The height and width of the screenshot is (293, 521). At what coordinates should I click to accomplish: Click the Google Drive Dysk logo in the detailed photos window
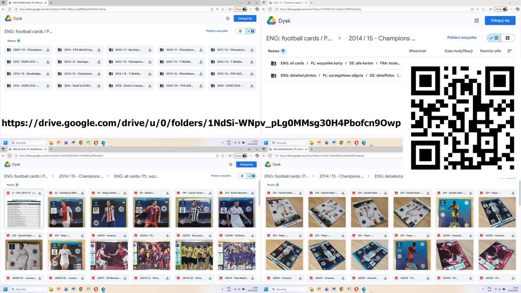tap(273, 164)
